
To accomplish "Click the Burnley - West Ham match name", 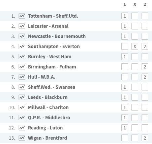I will [50, 57].
